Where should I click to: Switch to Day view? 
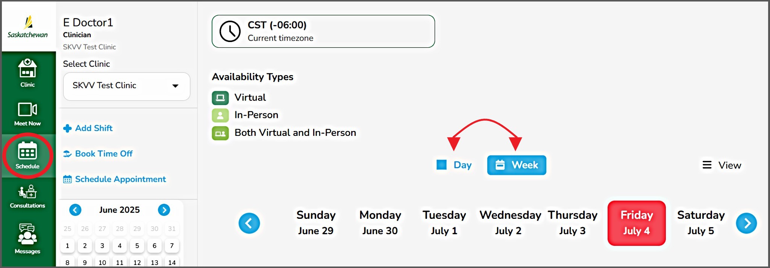[454, 165]
